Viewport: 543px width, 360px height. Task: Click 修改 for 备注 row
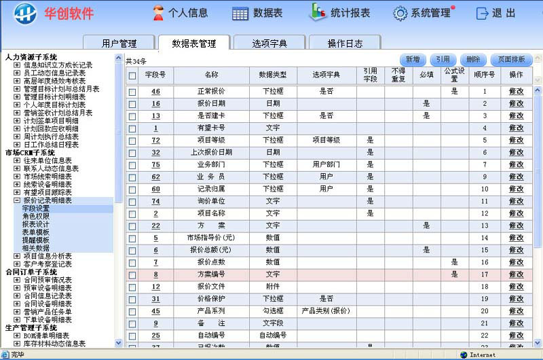click(x=517, y=323)
